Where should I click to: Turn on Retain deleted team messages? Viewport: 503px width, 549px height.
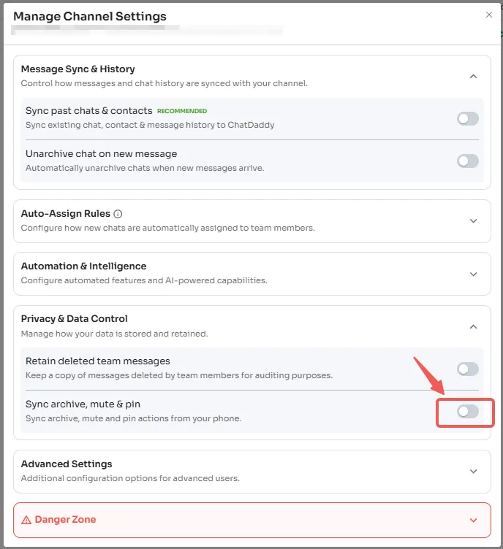coord(468,369)
